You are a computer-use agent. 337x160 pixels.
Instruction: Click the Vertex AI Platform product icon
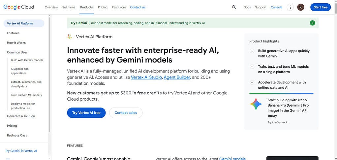[70, 37]
